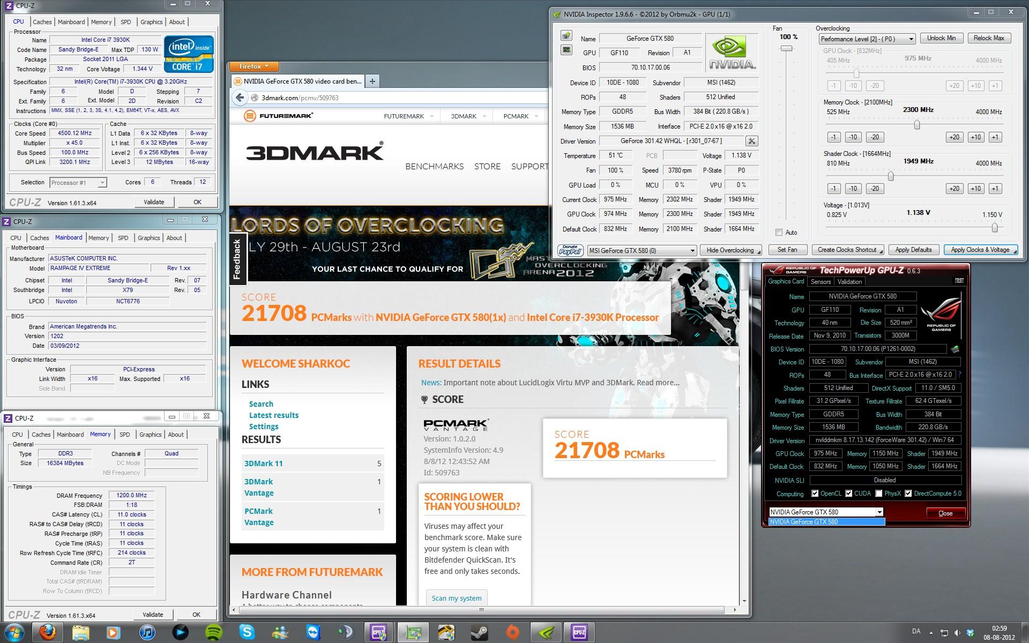Switch to Validation tab in GPU-Z
1029x643 pixels.
point(849,282)
